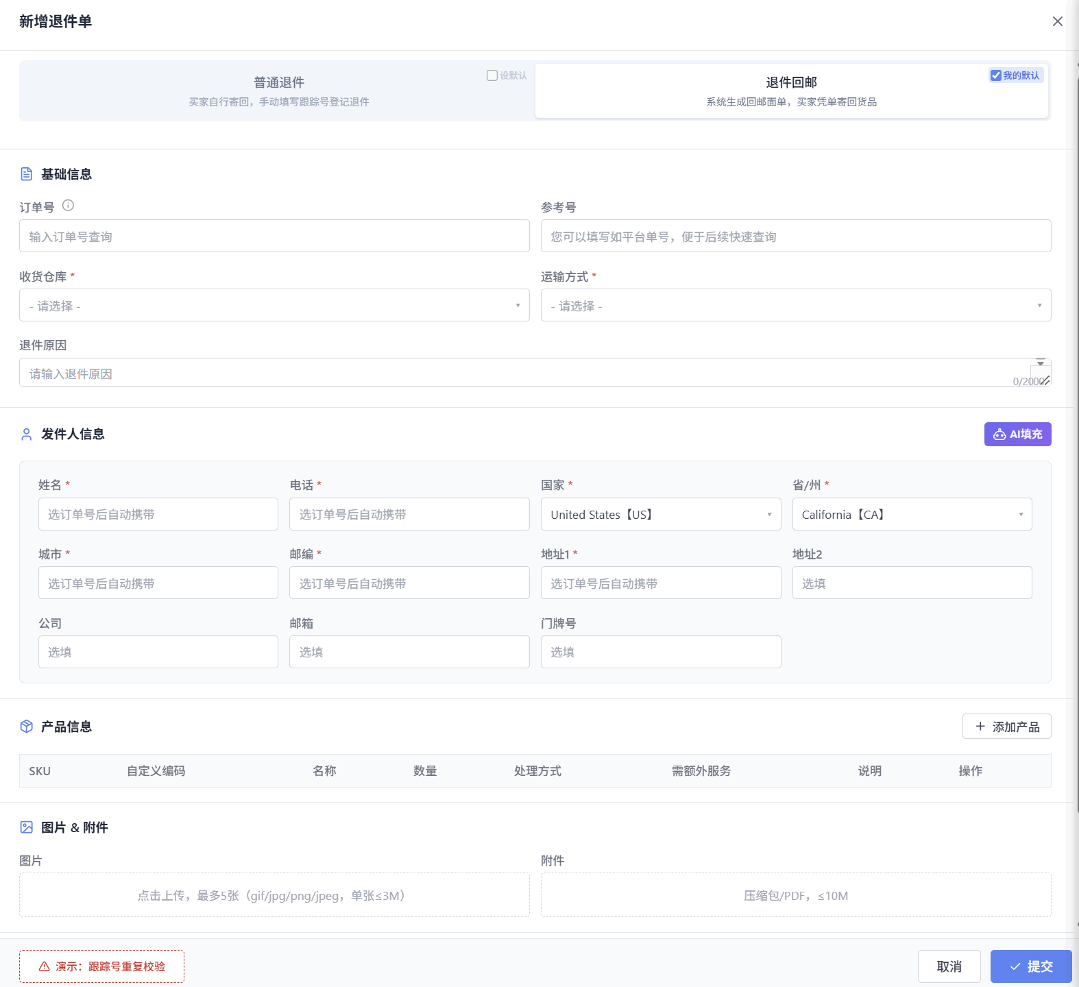Image resolution: width=1079 pixels, height=987 pixels.
Task: Focus the 退件原因 text area
Action: point(535,372)
